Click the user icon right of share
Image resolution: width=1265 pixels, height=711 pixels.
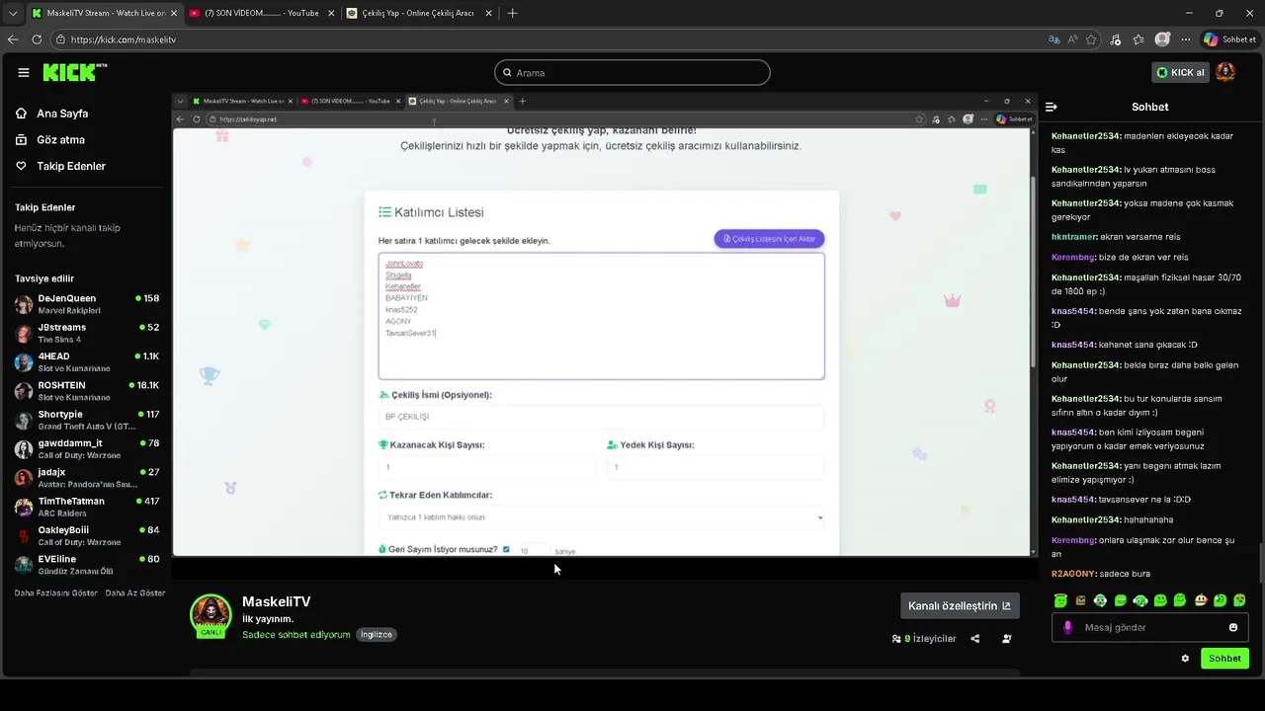tap(1007, 639)
